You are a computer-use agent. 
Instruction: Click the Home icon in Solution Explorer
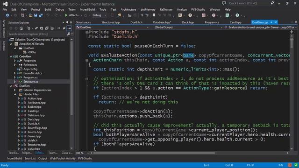click(21, 28)
